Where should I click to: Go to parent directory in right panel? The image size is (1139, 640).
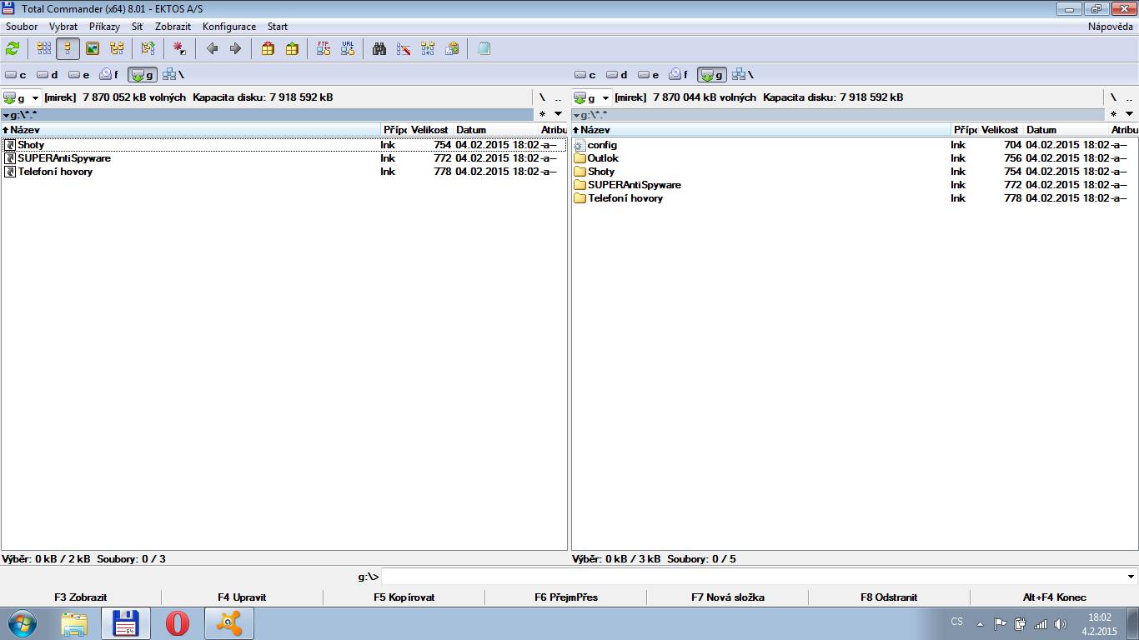[1128, 97]
